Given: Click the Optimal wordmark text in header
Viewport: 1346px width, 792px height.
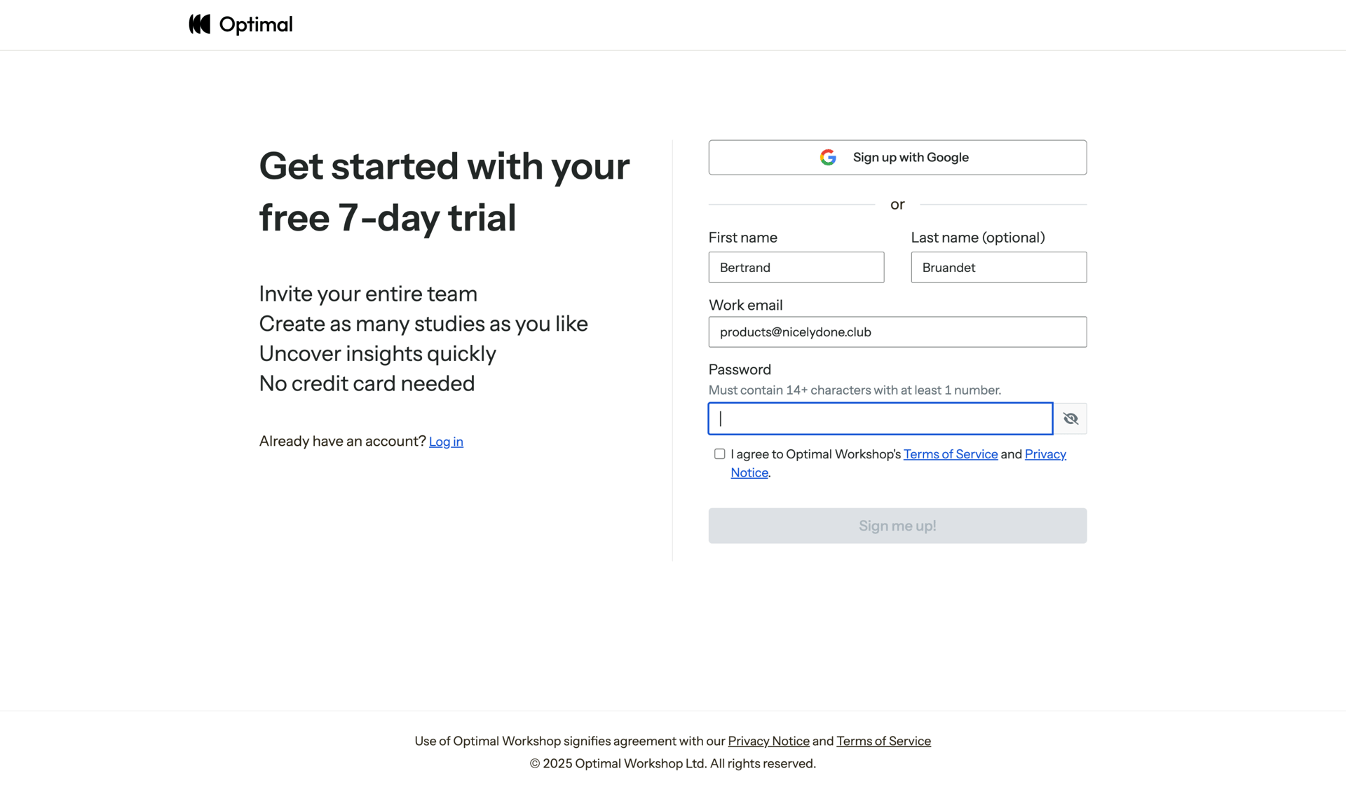Looking at the screenshot, I should tap(256, 25).
